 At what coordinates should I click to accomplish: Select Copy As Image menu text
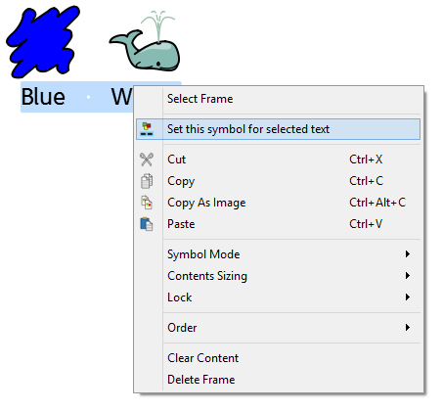click(206, 203)
